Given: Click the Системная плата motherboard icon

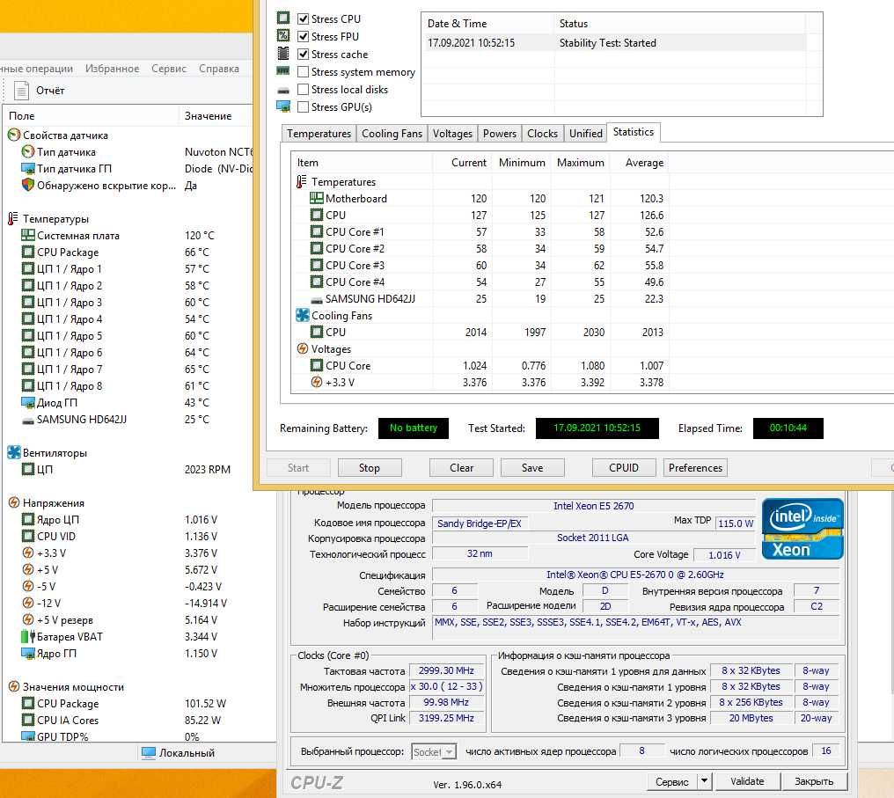Looking at the screenshot, I should pos(28,235).
